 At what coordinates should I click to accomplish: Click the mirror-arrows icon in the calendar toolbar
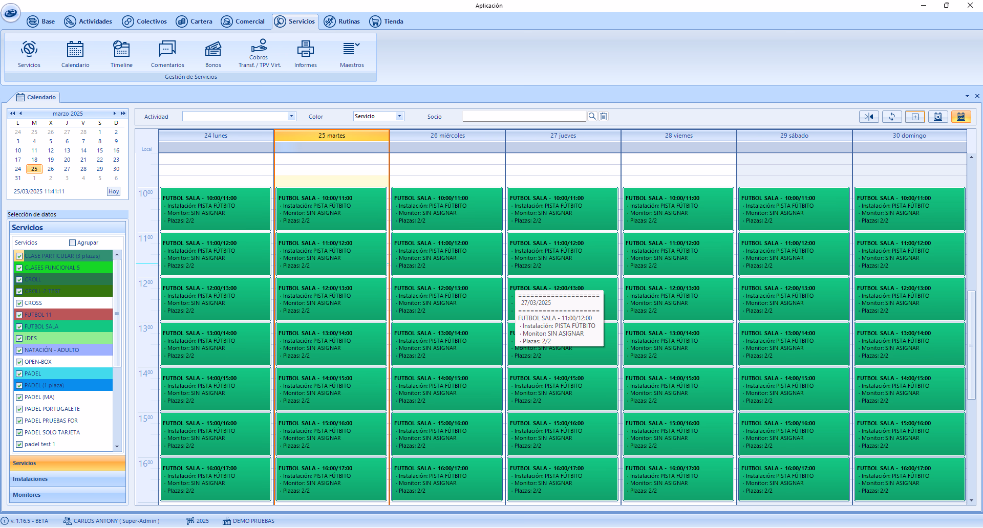coord(869,117)
